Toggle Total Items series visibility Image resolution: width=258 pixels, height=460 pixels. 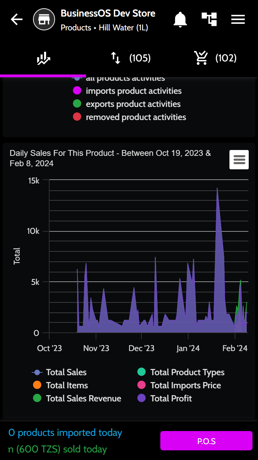pyautogui.click(x=67, y=386)
